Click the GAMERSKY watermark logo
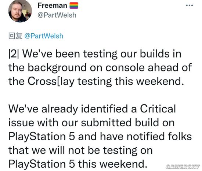The width and height of the screenshot is (202, 171). (183, 167)
